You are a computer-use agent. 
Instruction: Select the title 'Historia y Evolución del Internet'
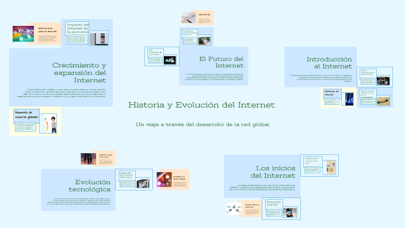pos(201,105)
